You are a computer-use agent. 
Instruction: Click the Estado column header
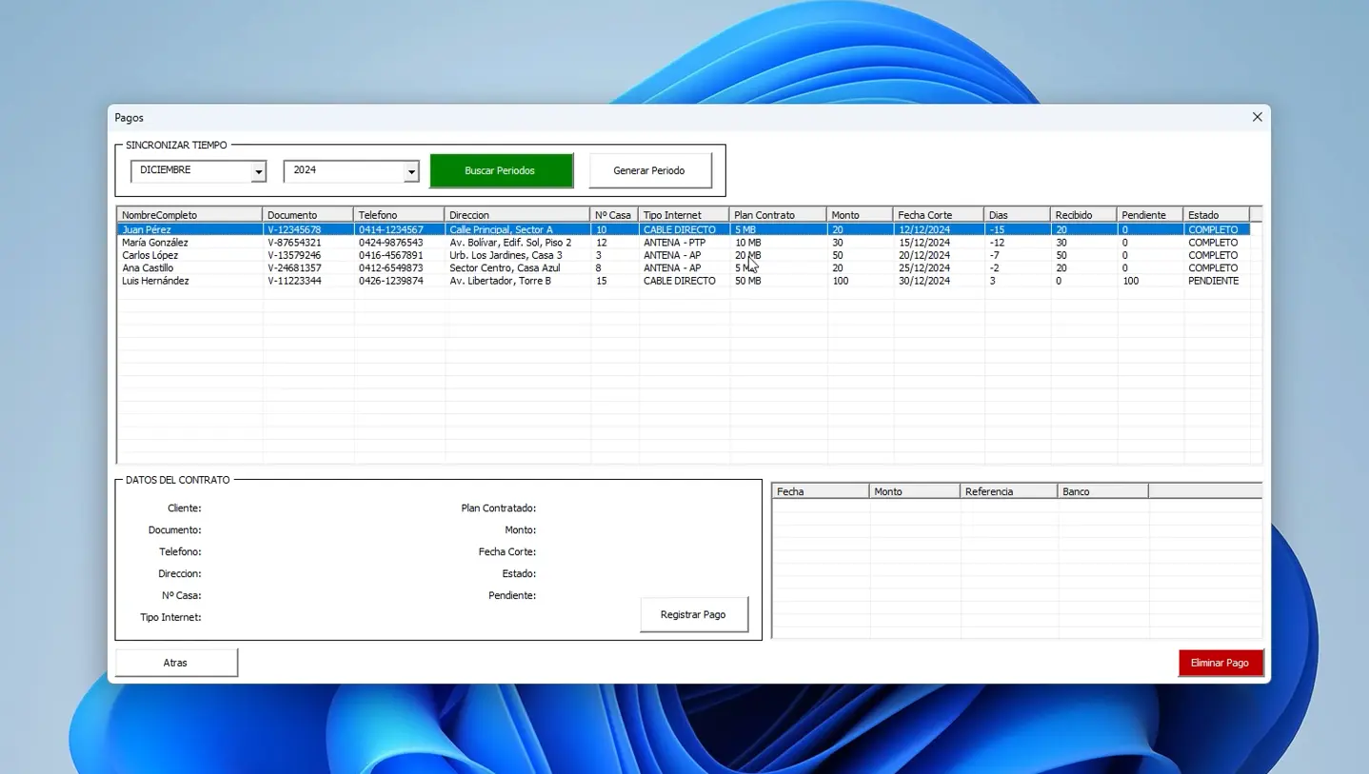1217,215
